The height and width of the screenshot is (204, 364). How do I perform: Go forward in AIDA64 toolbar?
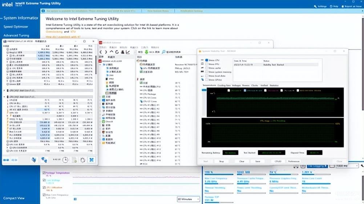click(x=106, y=52)
